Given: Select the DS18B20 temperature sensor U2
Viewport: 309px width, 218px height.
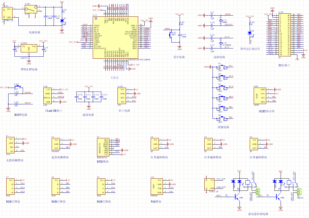Looking at the screenshot, I should [x=56, y=144].
